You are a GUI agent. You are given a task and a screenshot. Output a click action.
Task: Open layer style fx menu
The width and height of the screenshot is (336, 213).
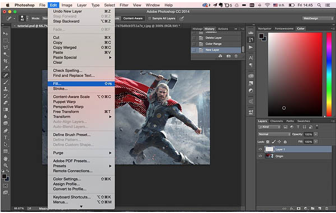tap(292, 209)
